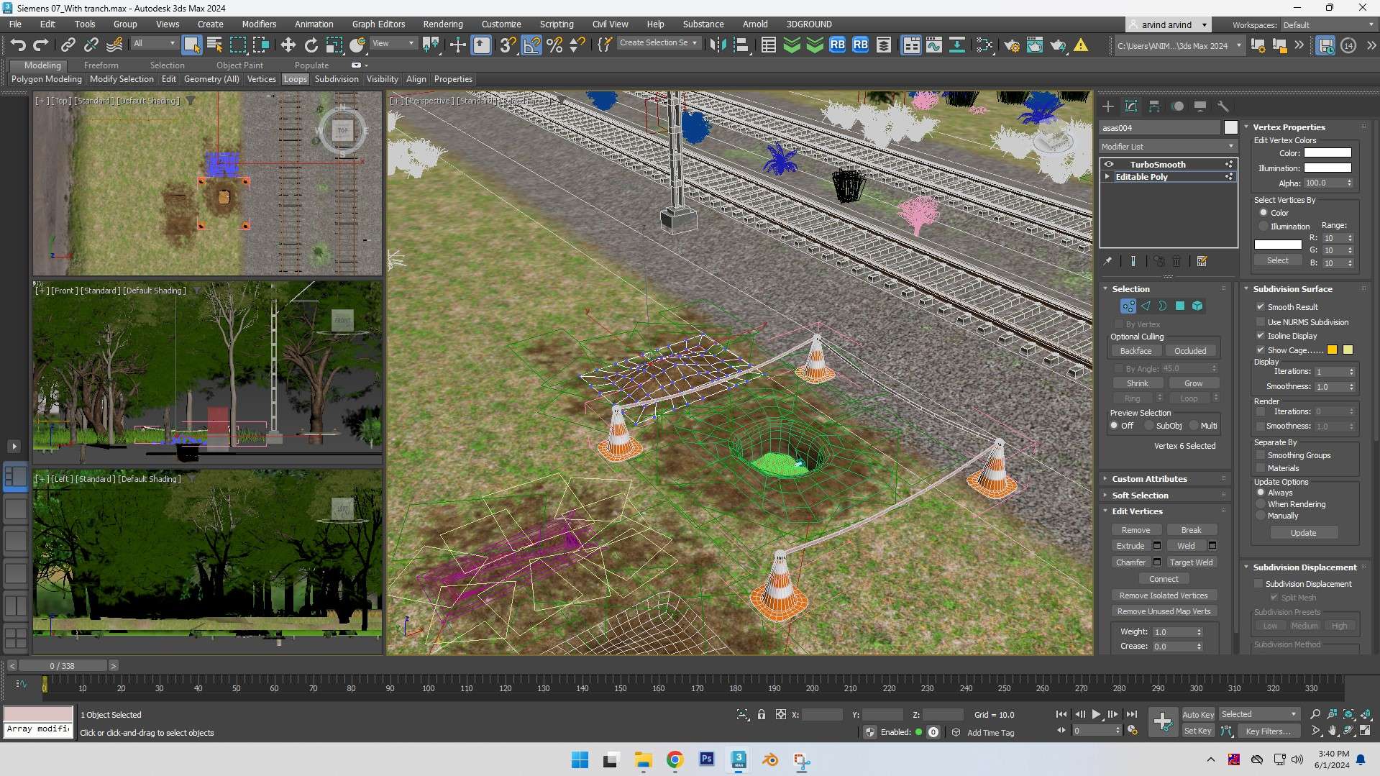Toggle the Use NURMS Subdivision checkbox

pos(1261,321)
